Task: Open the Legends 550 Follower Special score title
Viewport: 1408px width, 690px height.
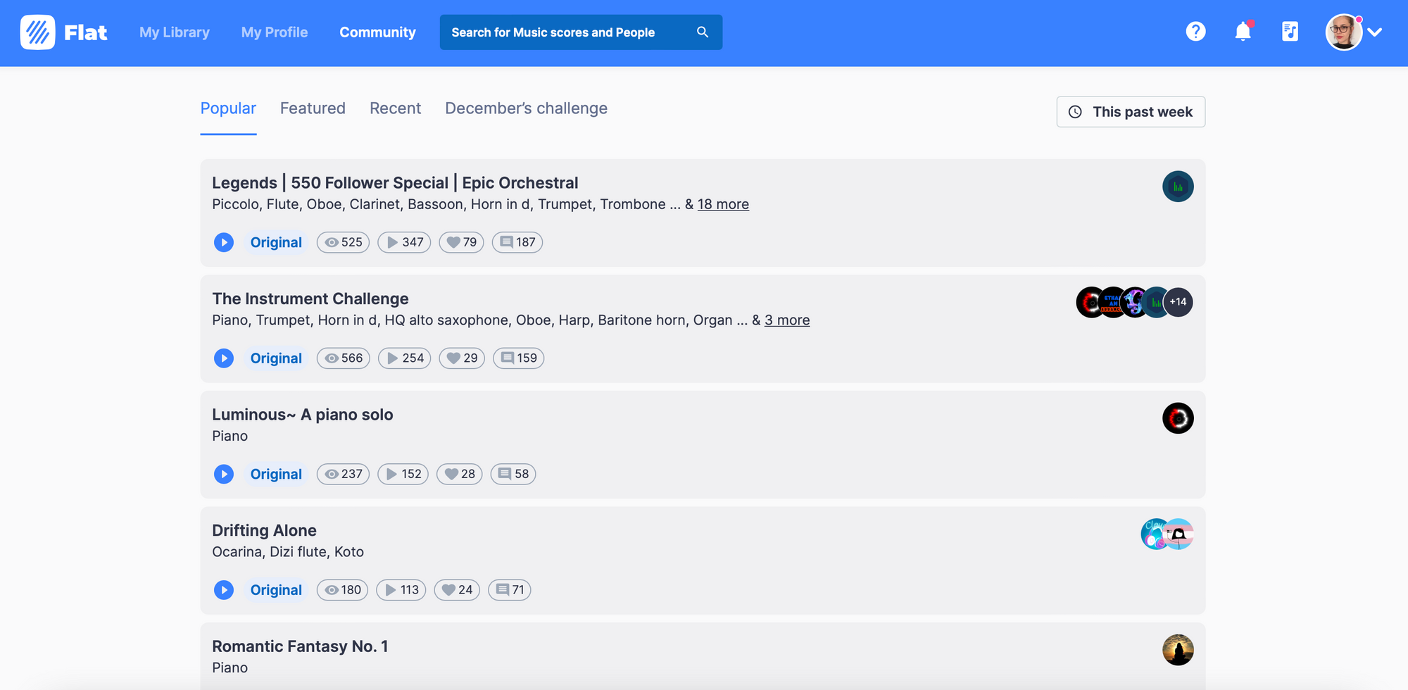Action: [x=395, y=183]
